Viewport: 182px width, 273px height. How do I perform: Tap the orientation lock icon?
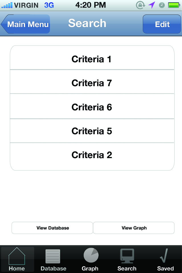(x=141, y=5)
